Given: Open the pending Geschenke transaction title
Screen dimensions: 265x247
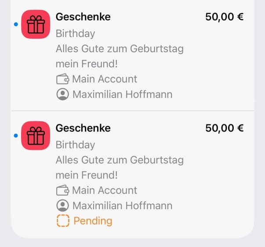Looking at the screenshot, I should coord(83,128).
